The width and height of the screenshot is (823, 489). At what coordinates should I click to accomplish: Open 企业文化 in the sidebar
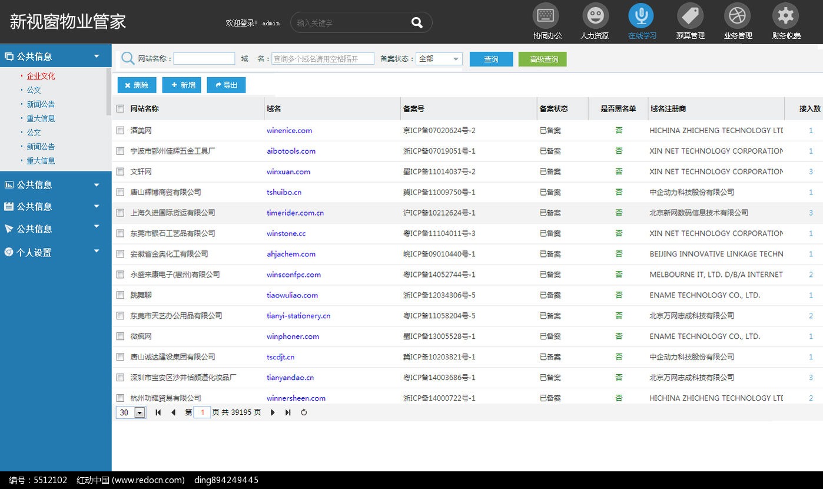(x=41, y=76)
